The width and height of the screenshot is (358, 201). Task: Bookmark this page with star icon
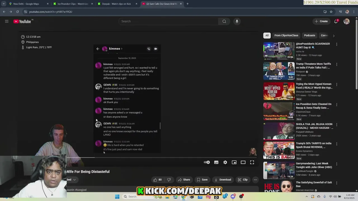tap(331, 12)
